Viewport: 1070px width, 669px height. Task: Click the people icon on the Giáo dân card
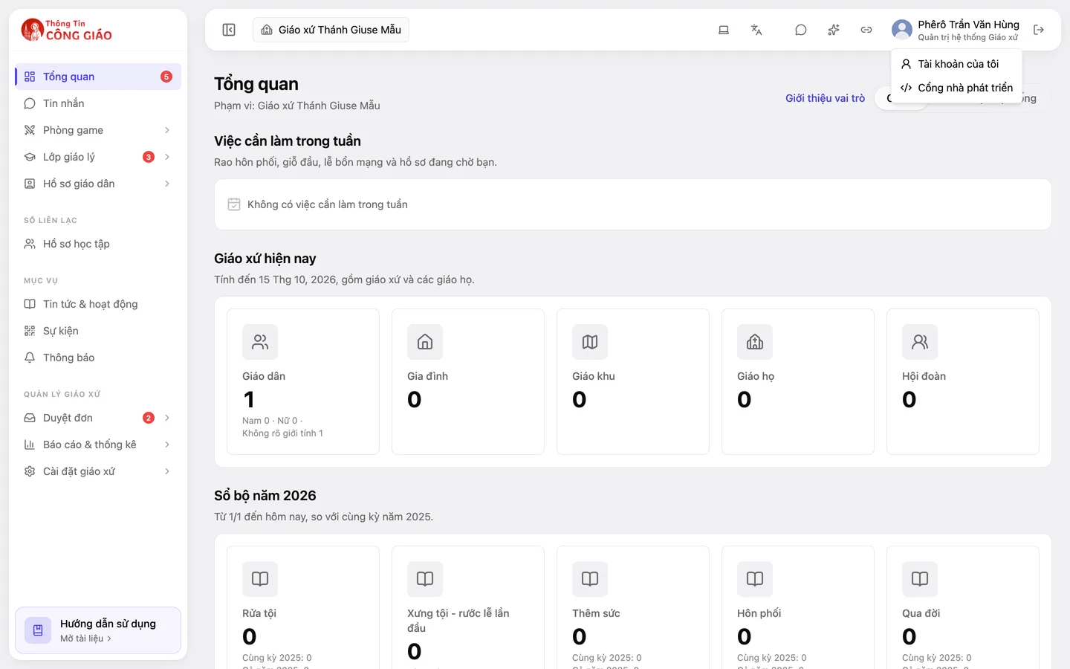click(x=260, y=342)
